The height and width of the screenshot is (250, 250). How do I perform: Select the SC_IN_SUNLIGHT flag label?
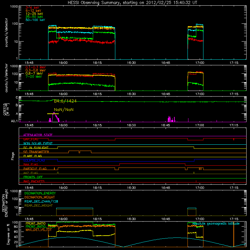pos(36,147)
